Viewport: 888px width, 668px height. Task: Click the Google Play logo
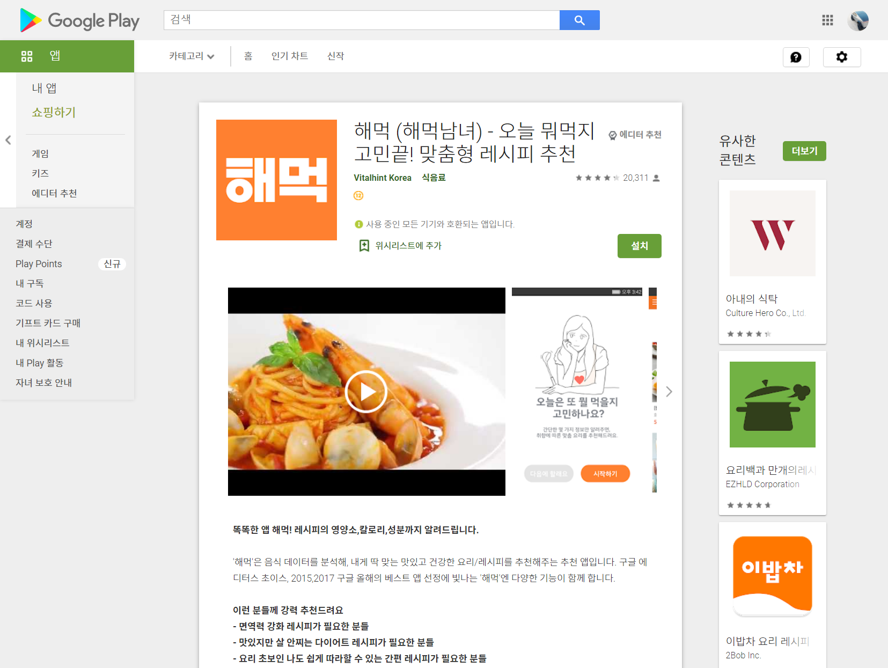pyautogui.click(x=79, y=20)
